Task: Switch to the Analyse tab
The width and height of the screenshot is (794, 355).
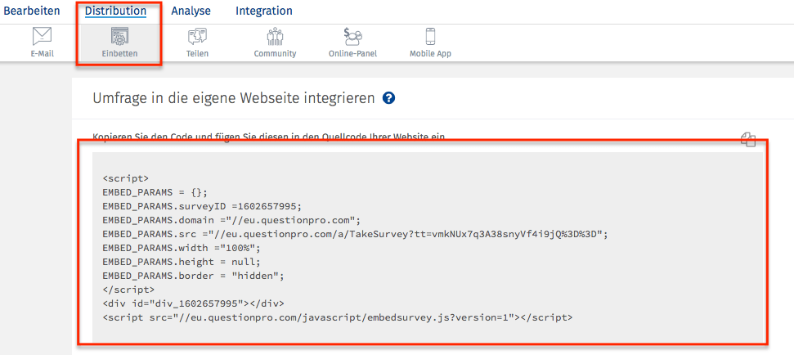Action: (x=191, y=11)
